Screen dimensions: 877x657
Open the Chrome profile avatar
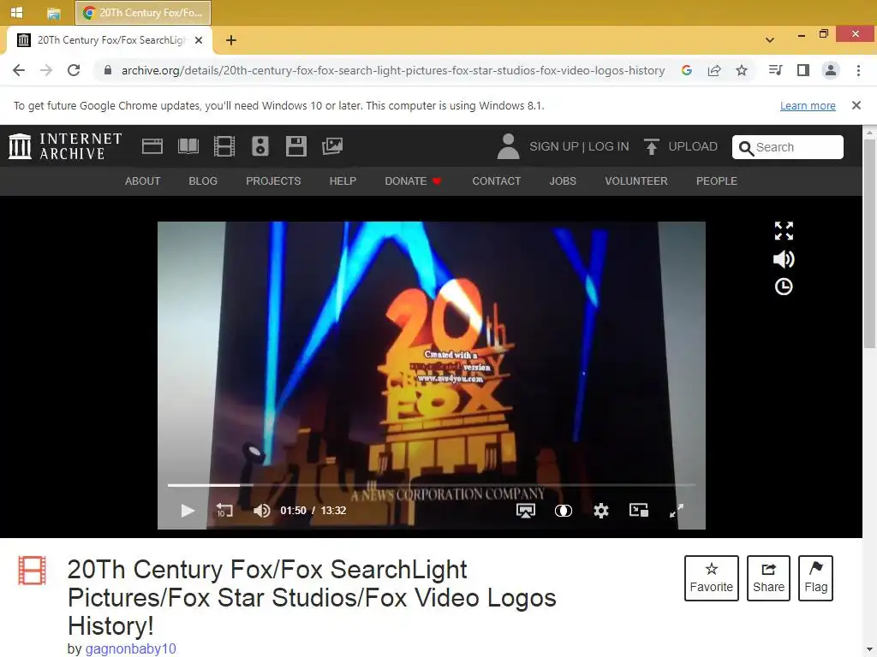tap(831, 70)
